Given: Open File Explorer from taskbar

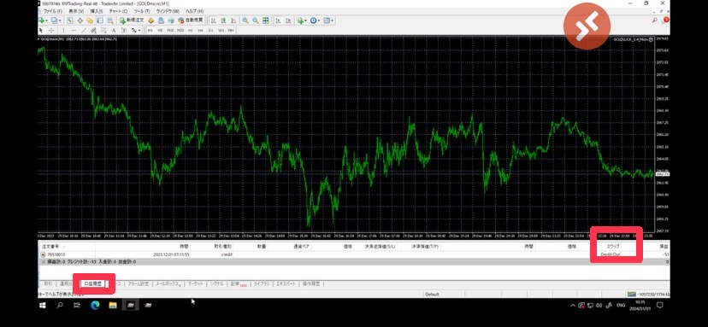Looking at the screenshot, I should click(x=112, y=306).
